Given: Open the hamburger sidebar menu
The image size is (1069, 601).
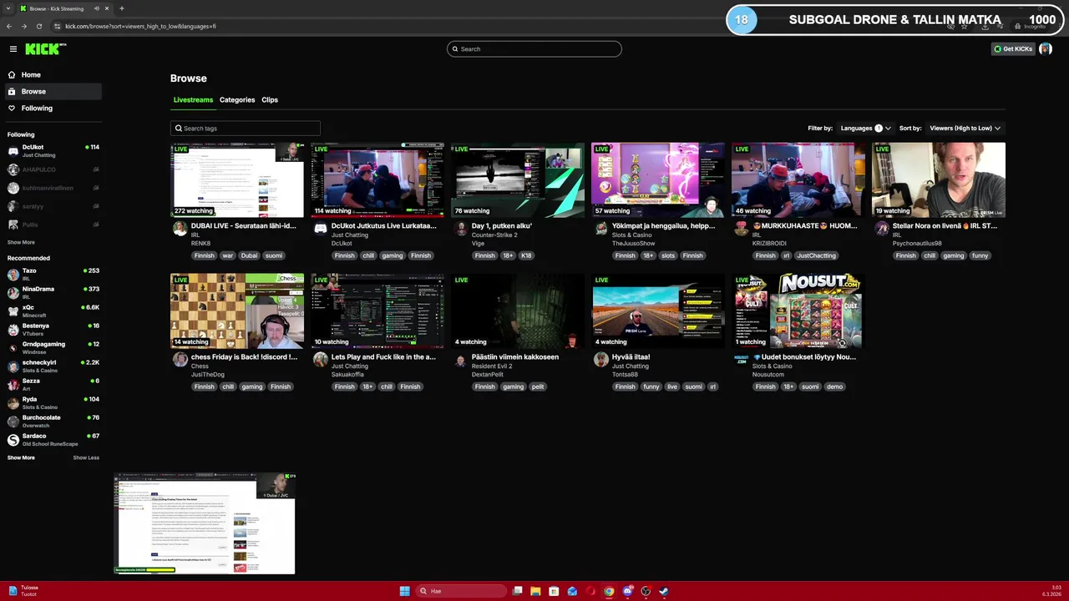Looking at the screenshot, I should [x=13, y=49].
